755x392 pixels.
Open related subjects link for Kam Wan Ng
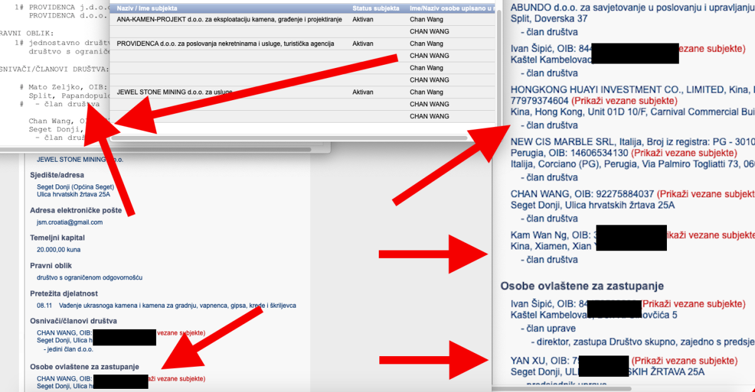pyautogui.click(x=711, y=235)
